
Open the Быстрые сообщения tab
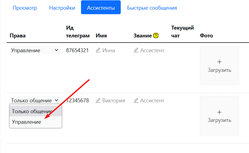[152, 8]
